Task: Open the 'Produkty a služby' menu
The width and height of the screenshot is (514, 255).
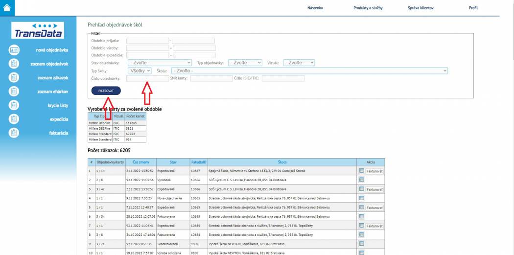Action: coord(368,8)
